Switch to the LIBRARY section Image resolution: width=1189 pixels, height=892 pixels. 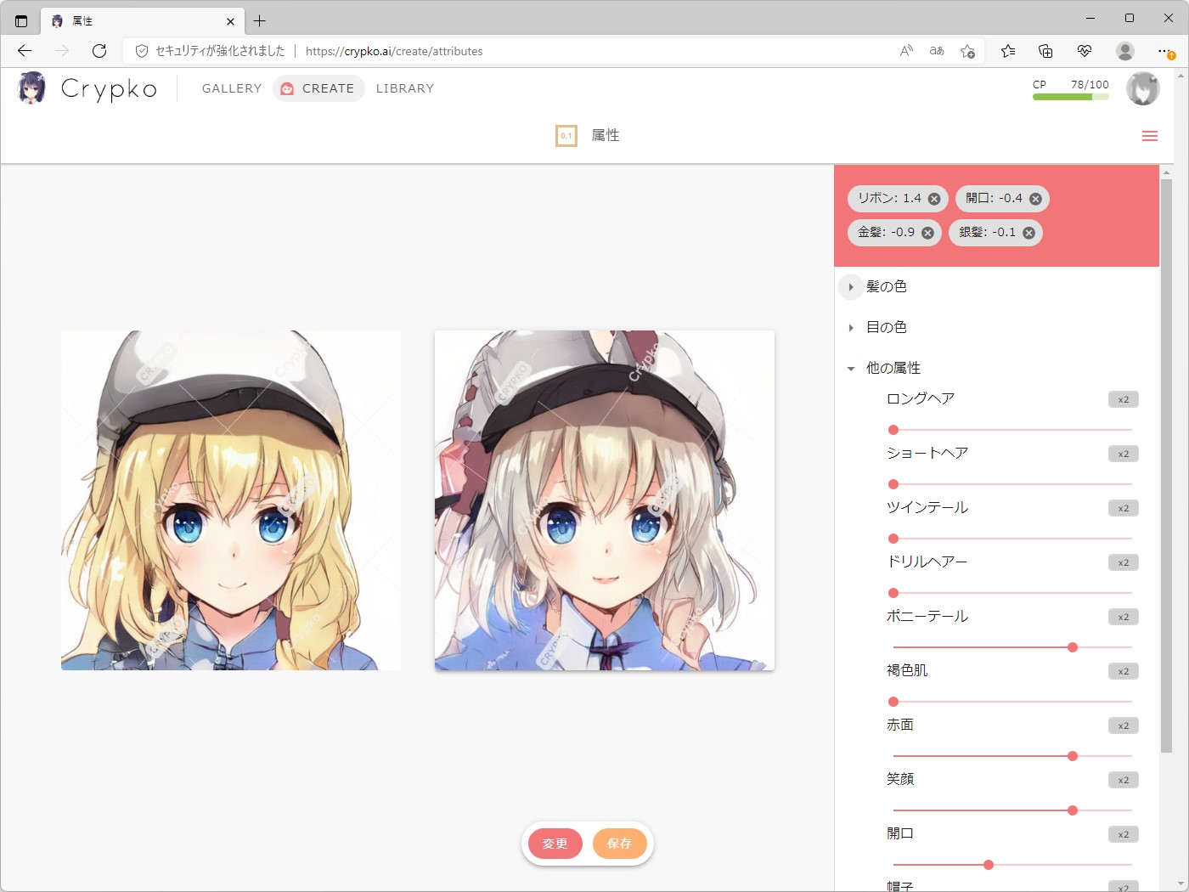pos(404,88)
